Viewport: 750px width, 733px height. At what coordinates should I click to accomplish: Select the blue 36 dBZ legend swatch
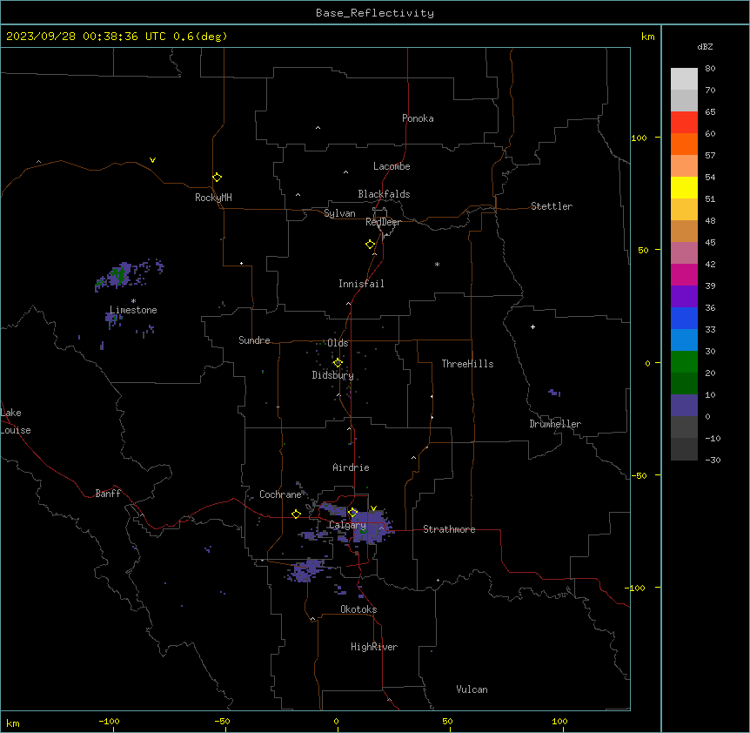(684, 318)
